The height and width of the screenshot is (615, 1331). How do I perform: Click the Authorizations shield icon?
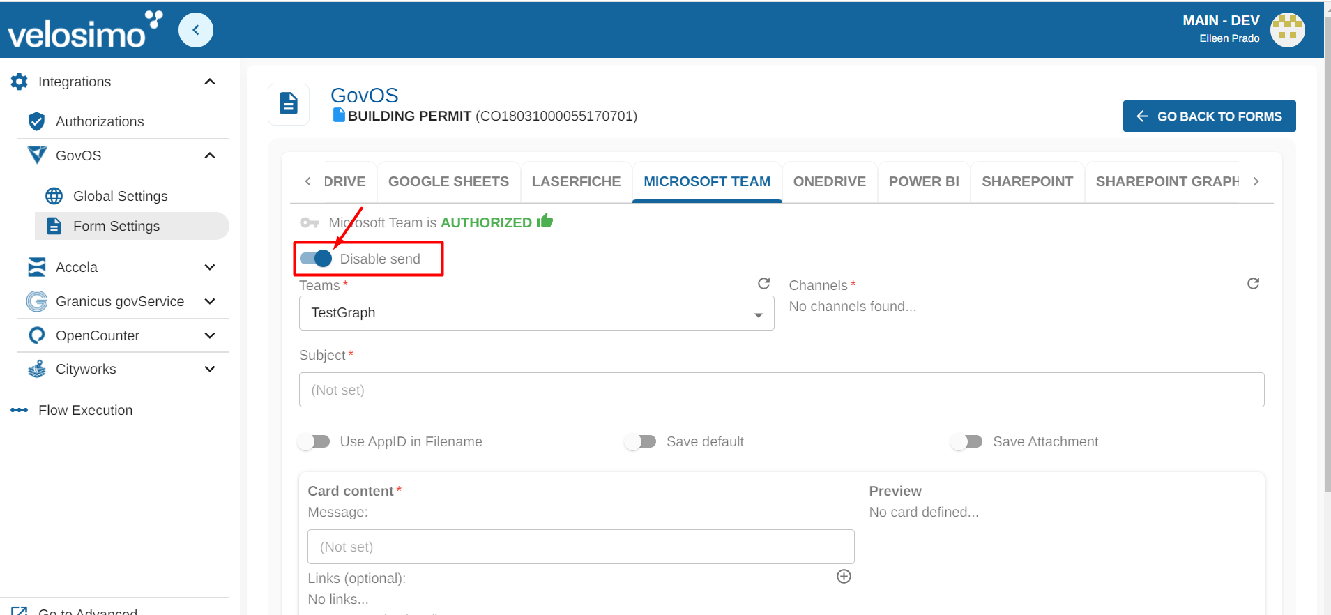point(37,121)
